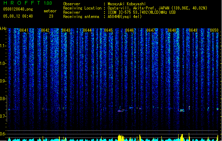The height and width of the screenshot is (141, 222).
Task: Click the meteor label
Action: [50, 11]
